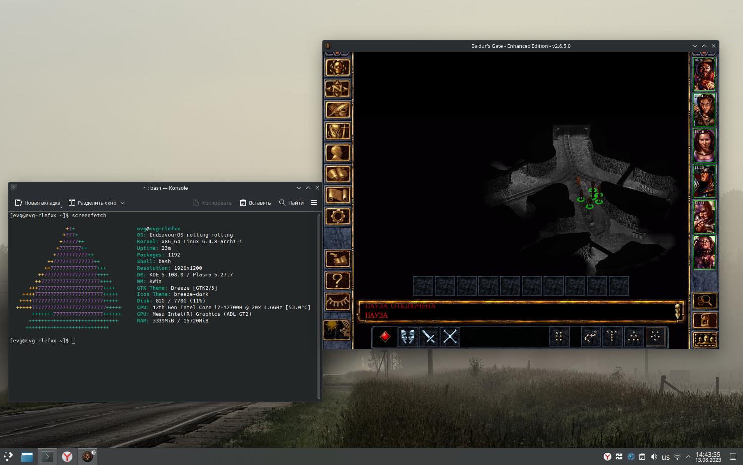Expand the arrow beside 'Новая вкладка'
The image size is (743, 465).
click(62, 206)
